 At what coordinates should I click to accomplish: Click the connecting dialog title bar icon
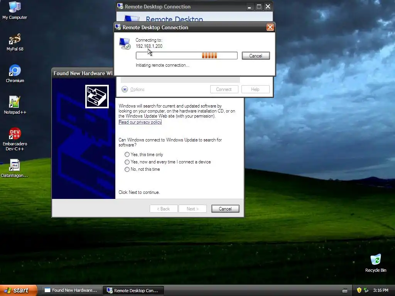click(x=118, y=27)
